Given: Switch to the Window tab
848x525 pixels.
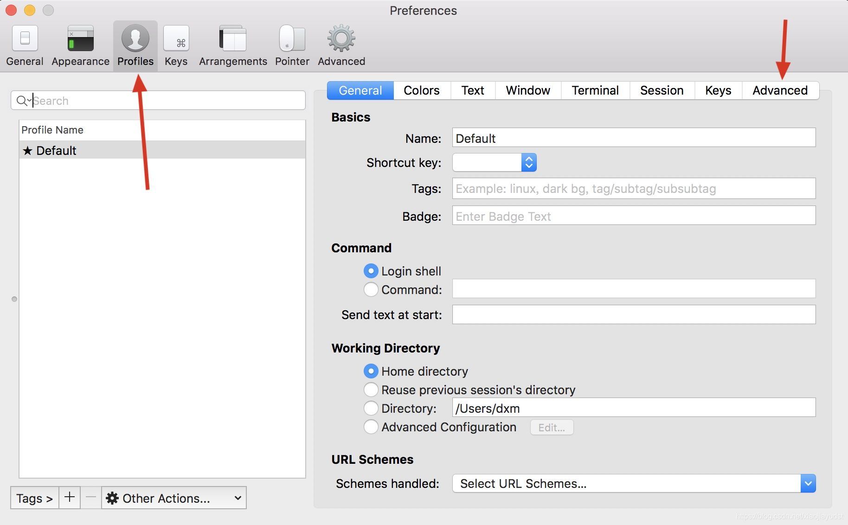Looking at the screenshot, I should click(528, 90).
